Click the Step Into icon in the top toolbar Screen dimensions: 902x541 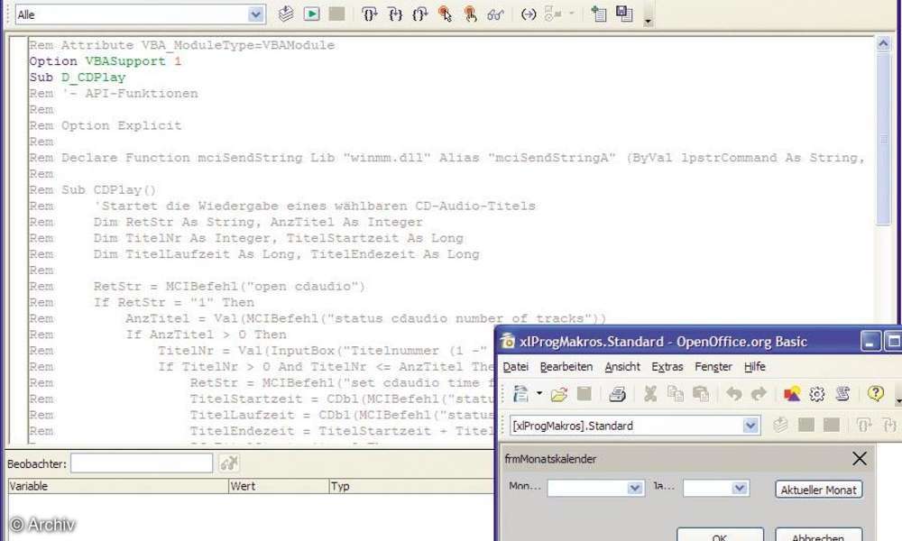[x=370, y=14]
